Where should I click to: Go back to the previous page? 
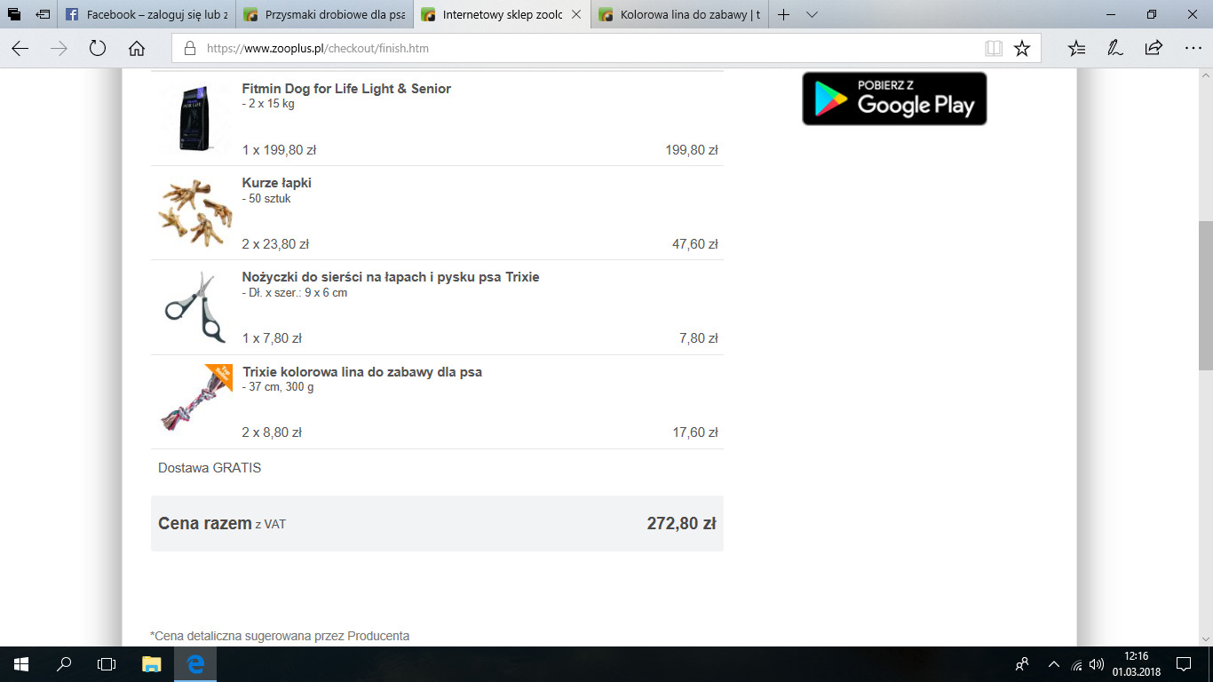[20, 49]
